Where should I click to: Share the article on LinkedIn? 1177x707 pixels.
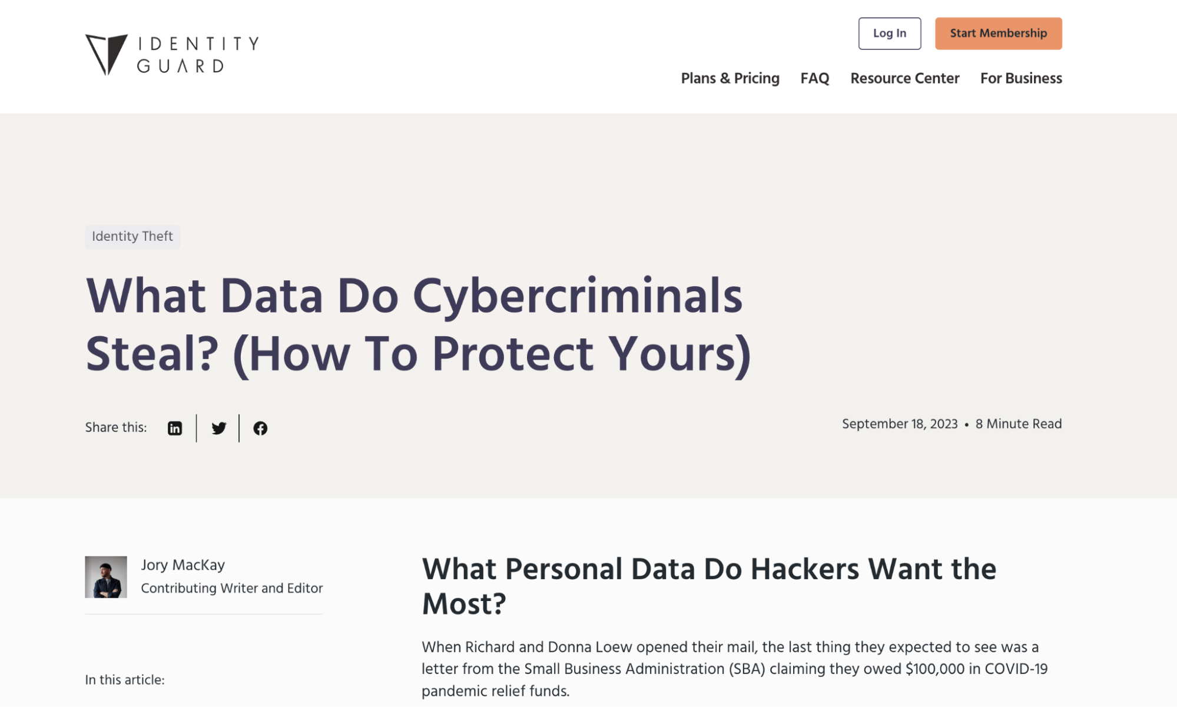[x=175, y=428]
